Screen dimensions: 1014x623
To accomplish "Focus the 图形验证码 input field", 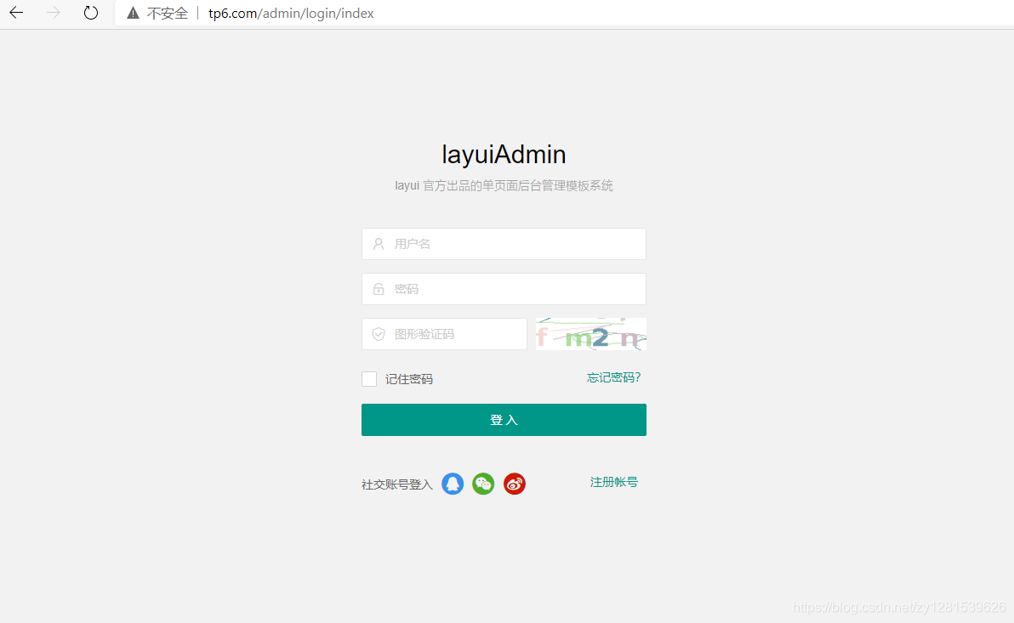I will 444,334.
